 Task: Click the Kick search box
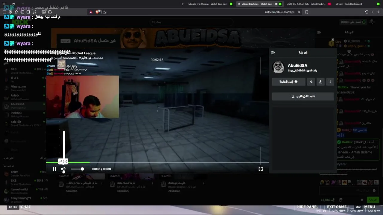(191, 22)
